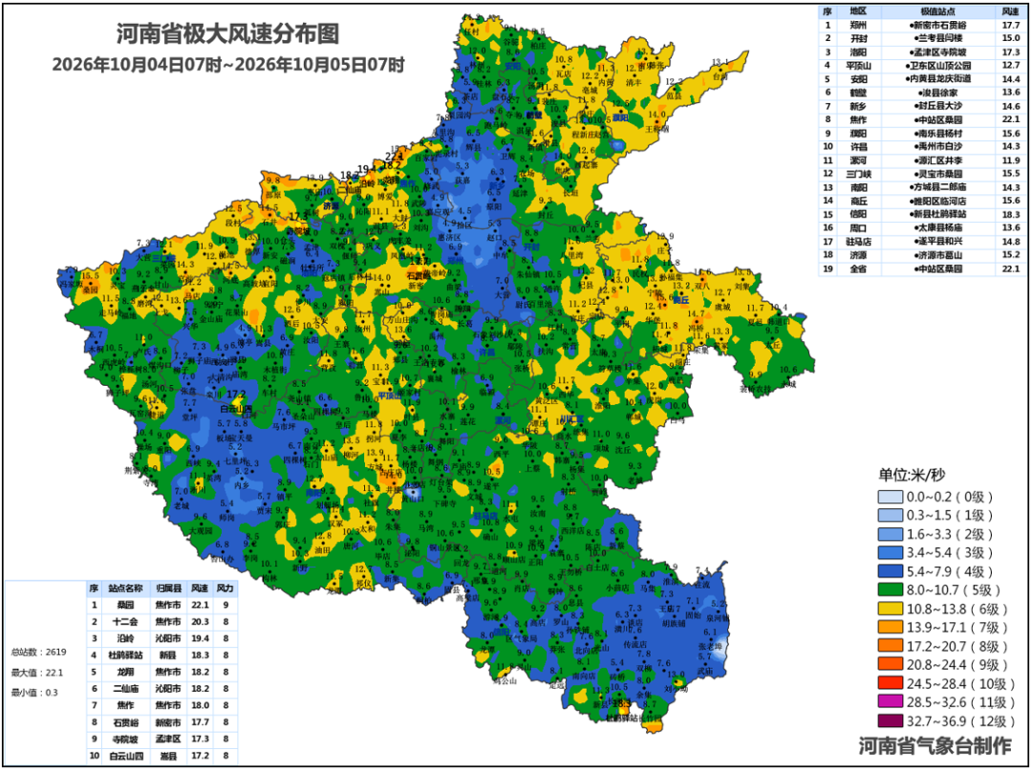Click 遂平县和兴 station cell
Screen dimensions: 1032x771
pos(937,242)
